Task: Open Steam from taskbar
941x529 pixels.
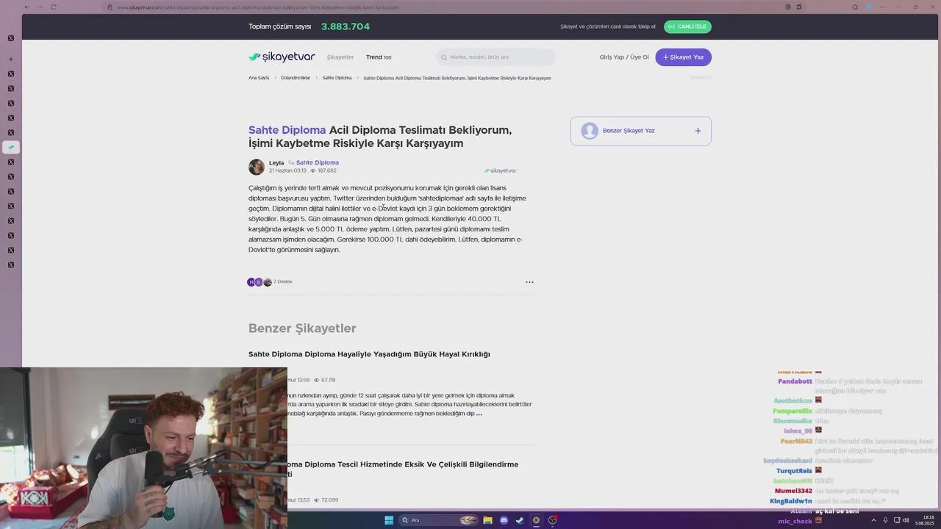Action: pyautogui.click(x=520, y=520)
